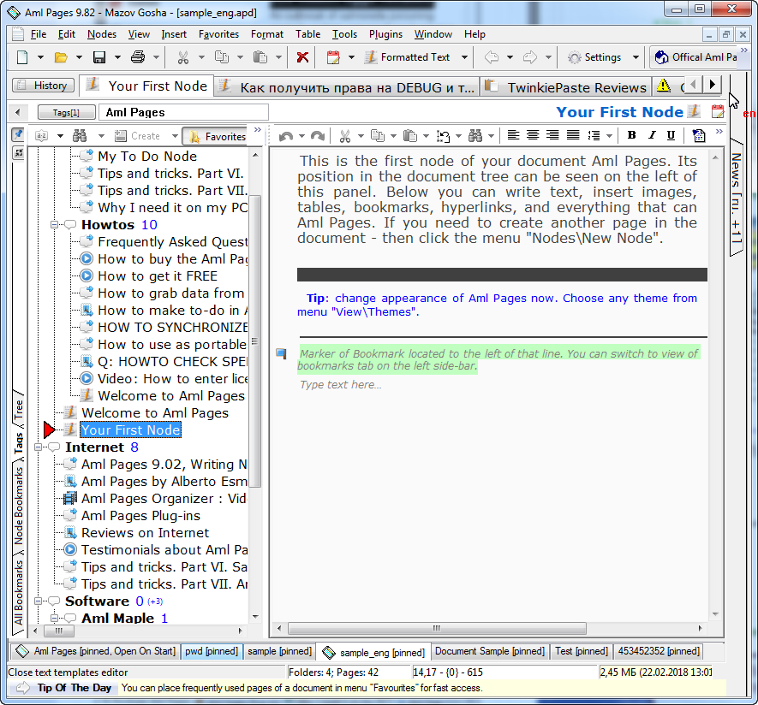Click the Back navigation arrow icon
The image size is (758, 705).
pyautogui.click(x=492, y=57)
